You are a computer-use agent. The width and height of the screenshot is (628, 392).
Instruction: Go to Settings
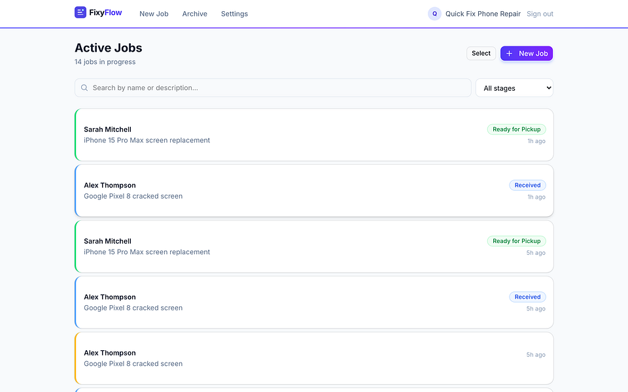click(234, 14)
